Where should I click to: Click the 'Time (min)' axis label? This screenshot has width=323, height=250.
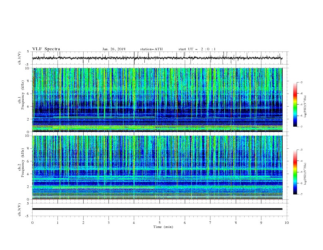[163, 227]
